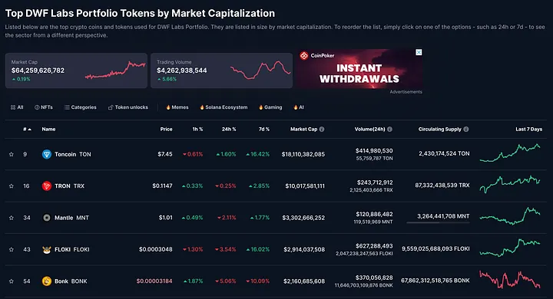Screen dimensions: 553x299
Task: Toggle the watchlist star for Toncoin
Action: (12, 154)
